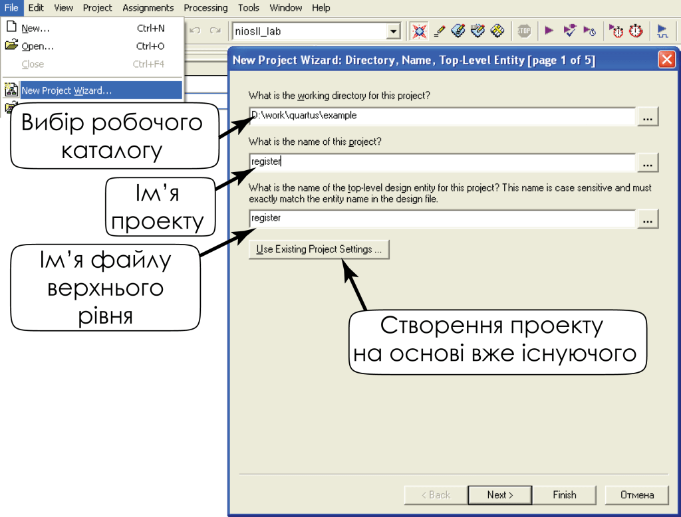Click the top-level entity name field
681x517 pixels.
442,218
